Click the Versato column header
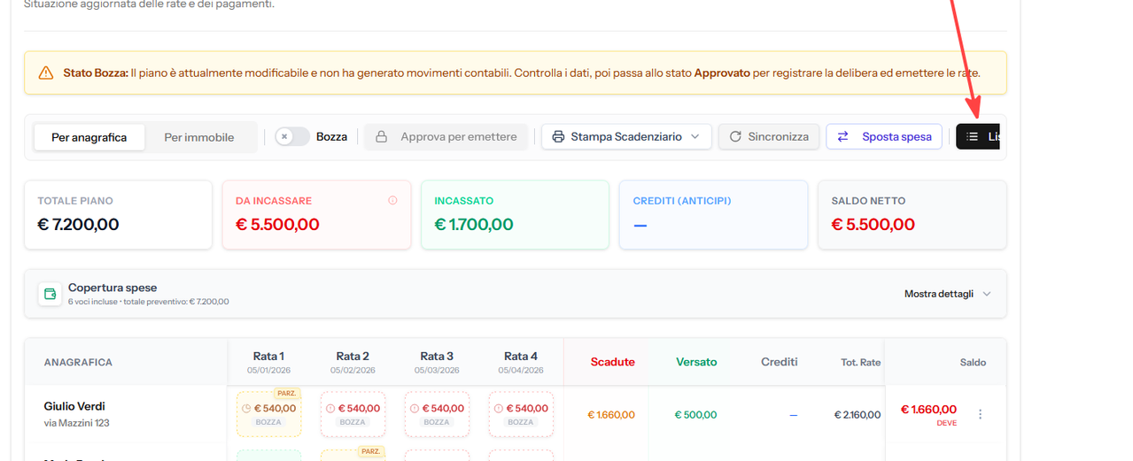Viewport: 1133px width, 461px height. (x=696, y=362)
